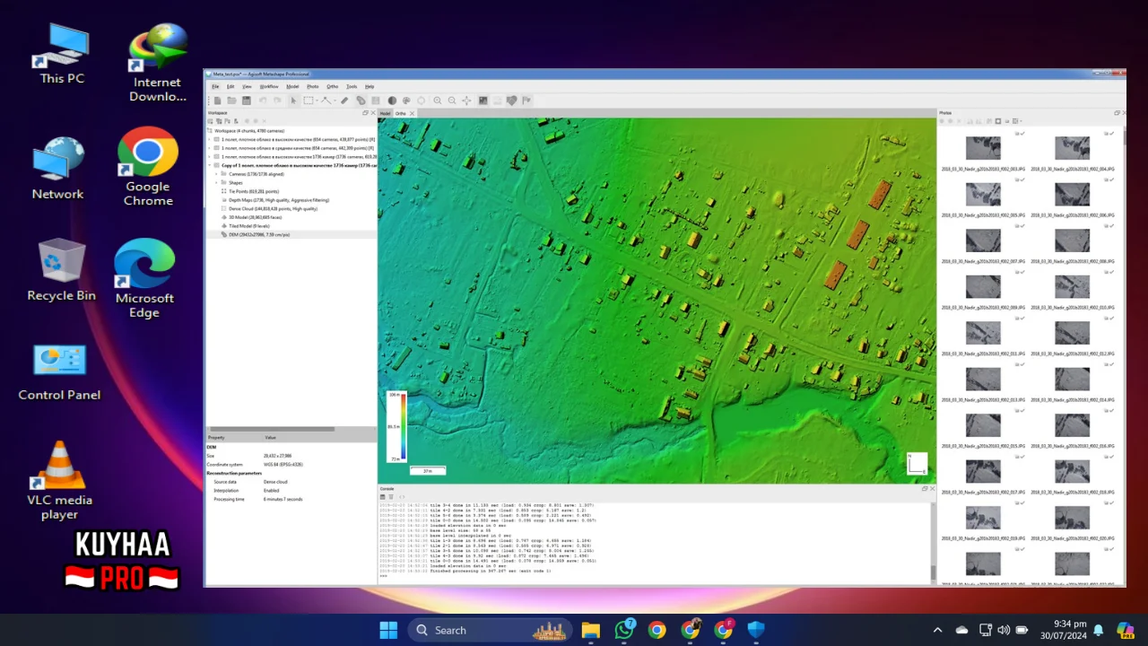Click the Zoom Out magnifier icon
1148x646 pixels.
452,100
